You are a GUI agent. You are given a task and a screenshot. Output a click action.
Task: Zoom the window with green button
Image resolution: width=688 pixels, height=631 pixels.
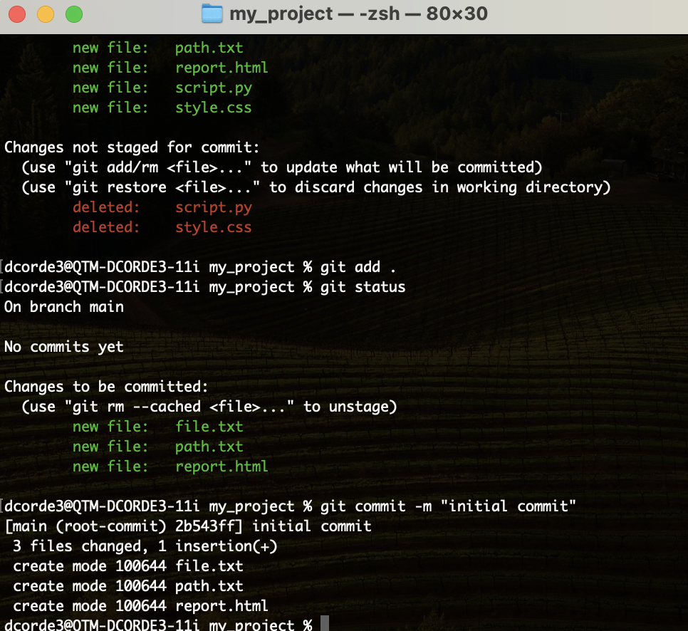coord(73,14)
